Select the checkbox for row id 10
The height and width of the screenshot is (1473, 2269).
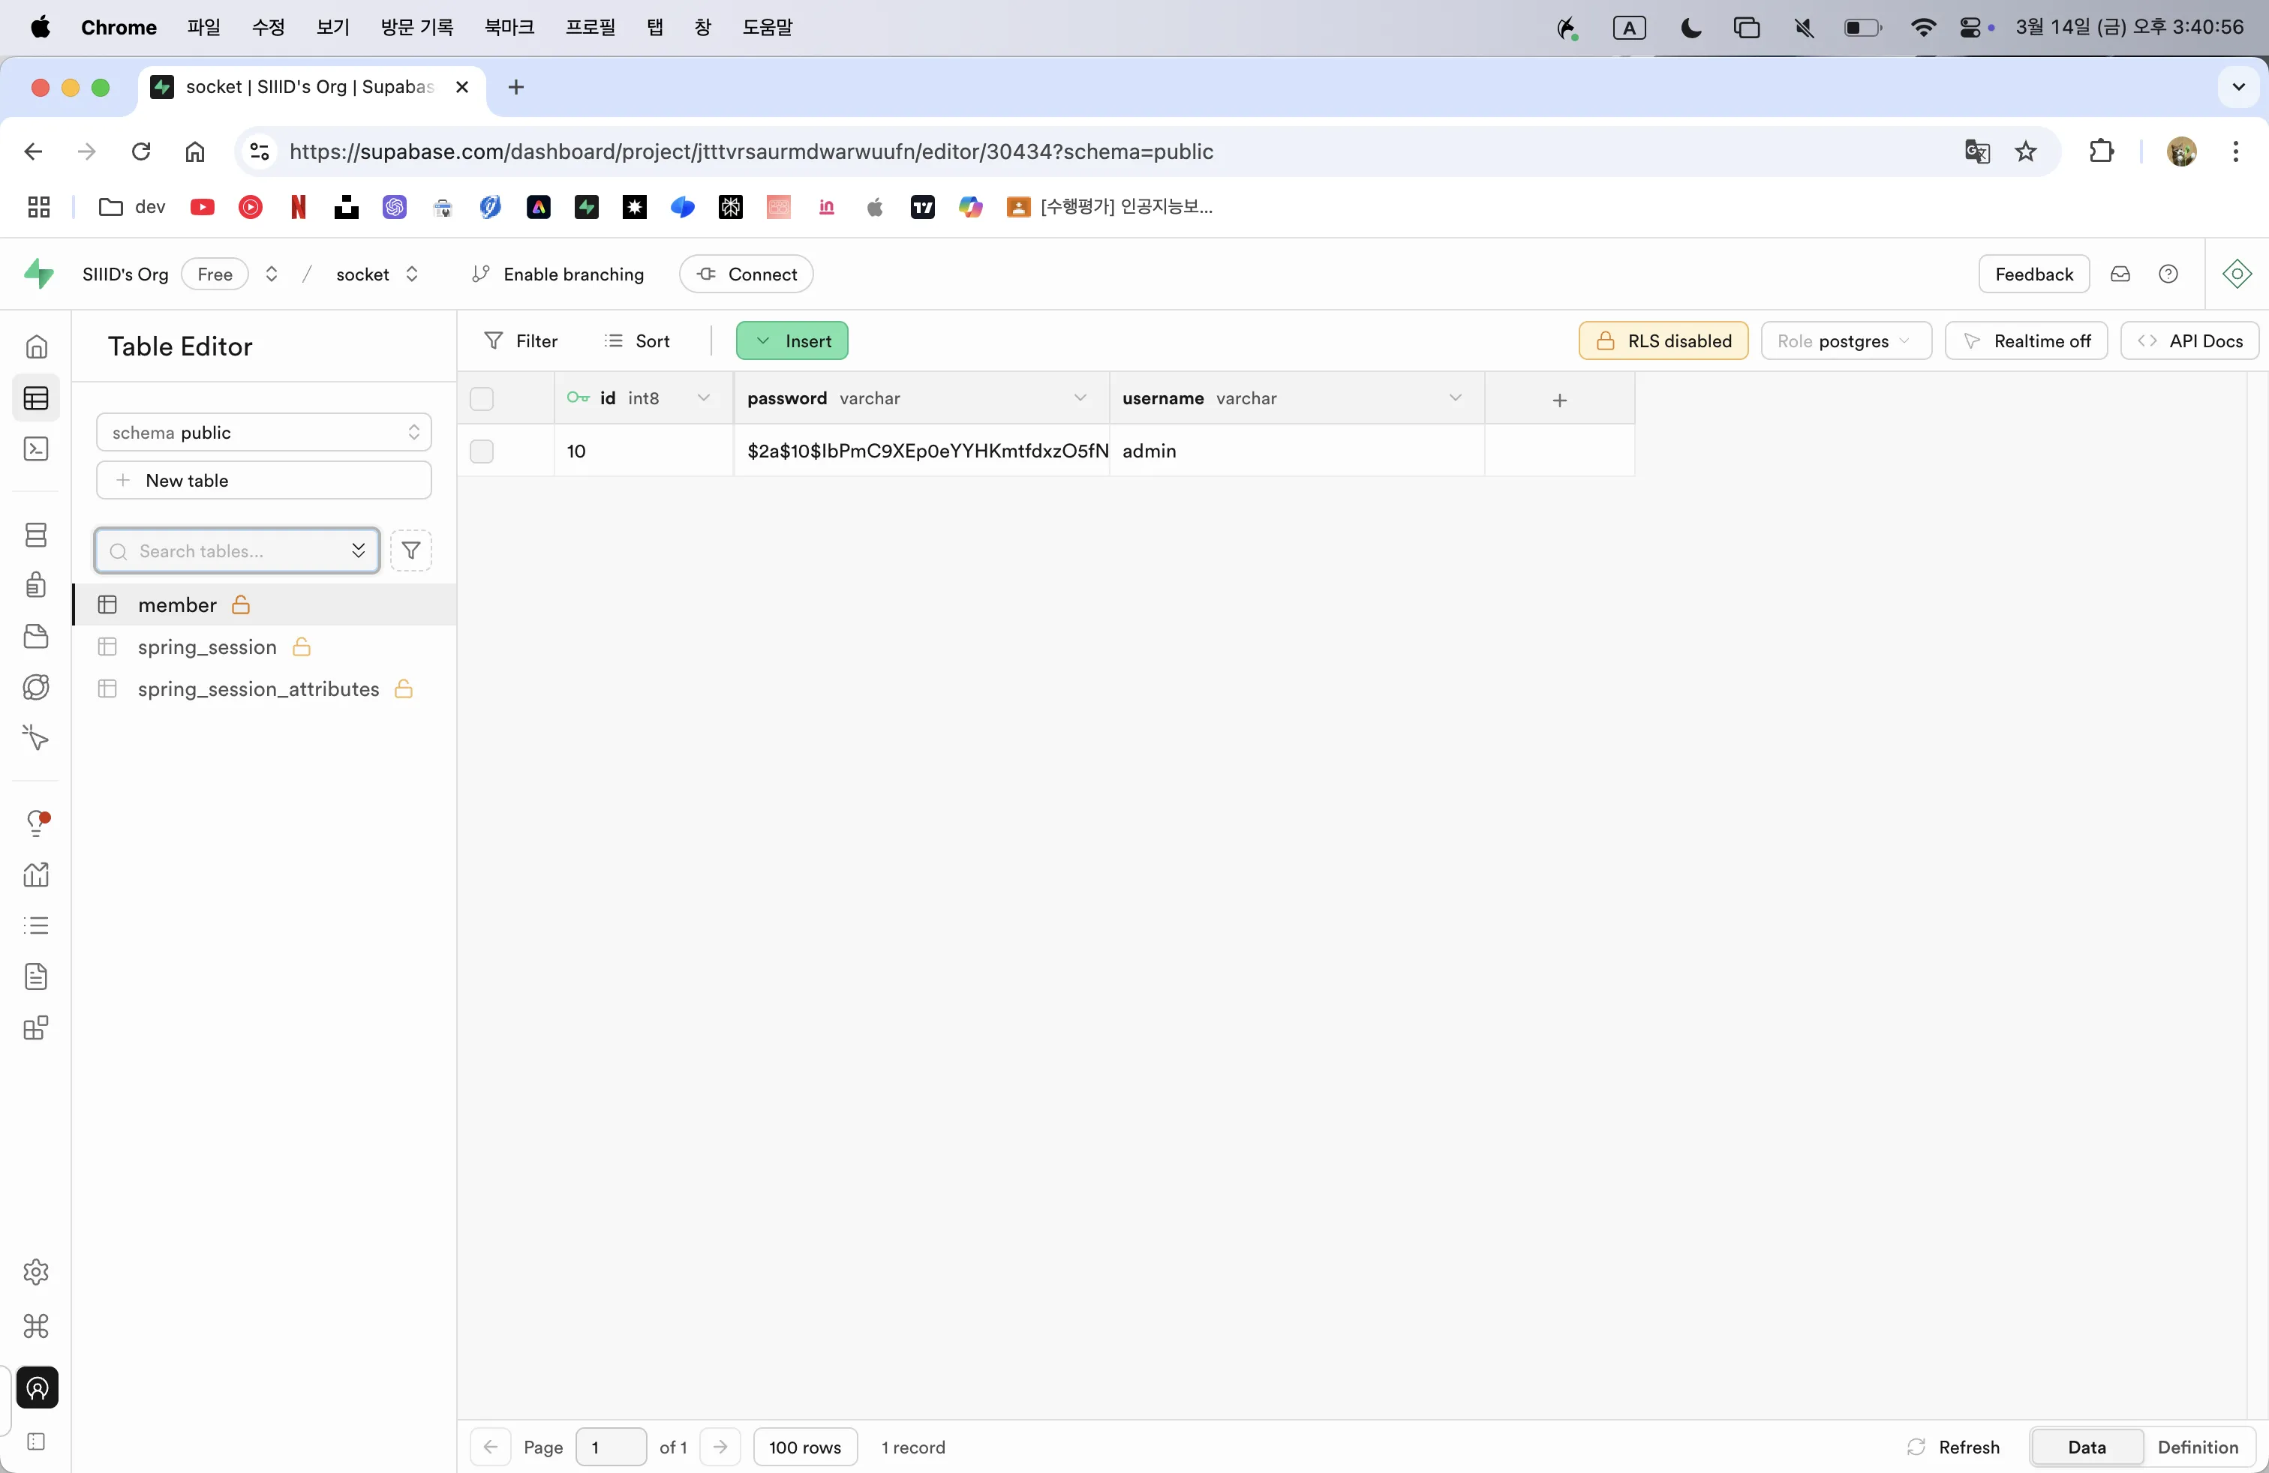(482, 451)
